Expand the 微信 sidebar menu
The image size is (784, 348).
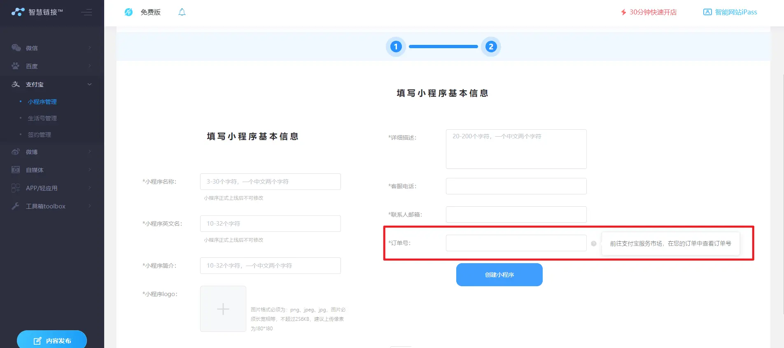[51, 48]
